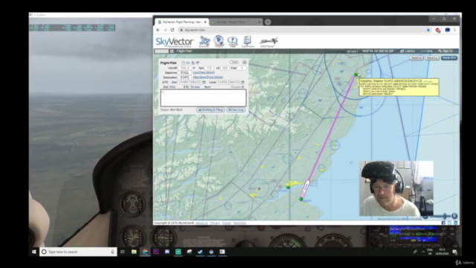Viewport: 476px width, 268px height.
Task: Open the Zulu date calendar picker
Action: 204,82
